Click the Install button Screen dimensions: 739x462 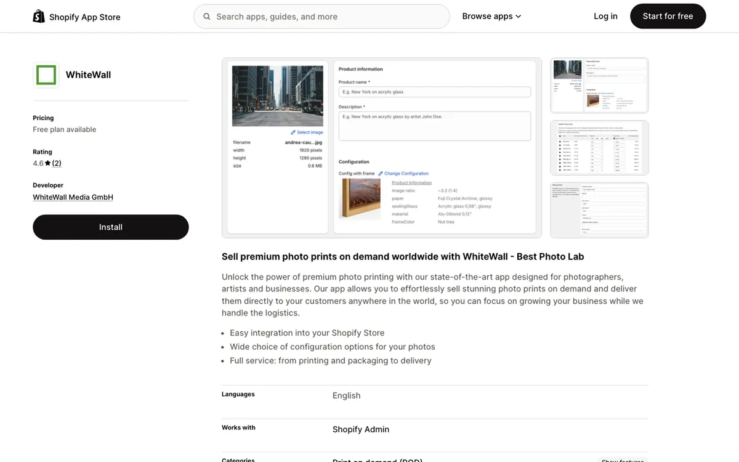(111, 227)
